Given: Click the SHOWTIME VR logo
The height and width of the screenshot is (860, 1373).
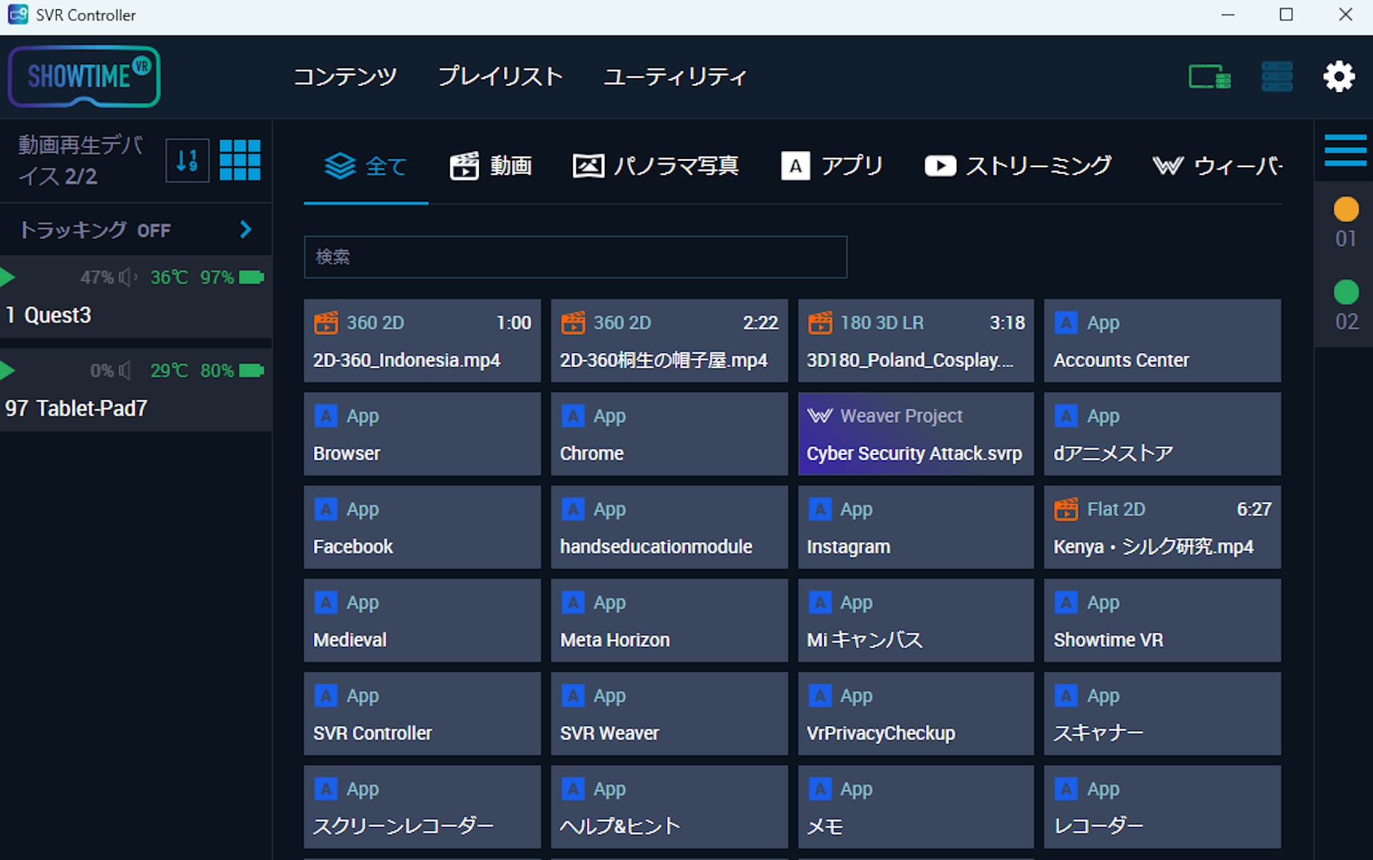Looking at the screenshot, I should coord(84,77).
